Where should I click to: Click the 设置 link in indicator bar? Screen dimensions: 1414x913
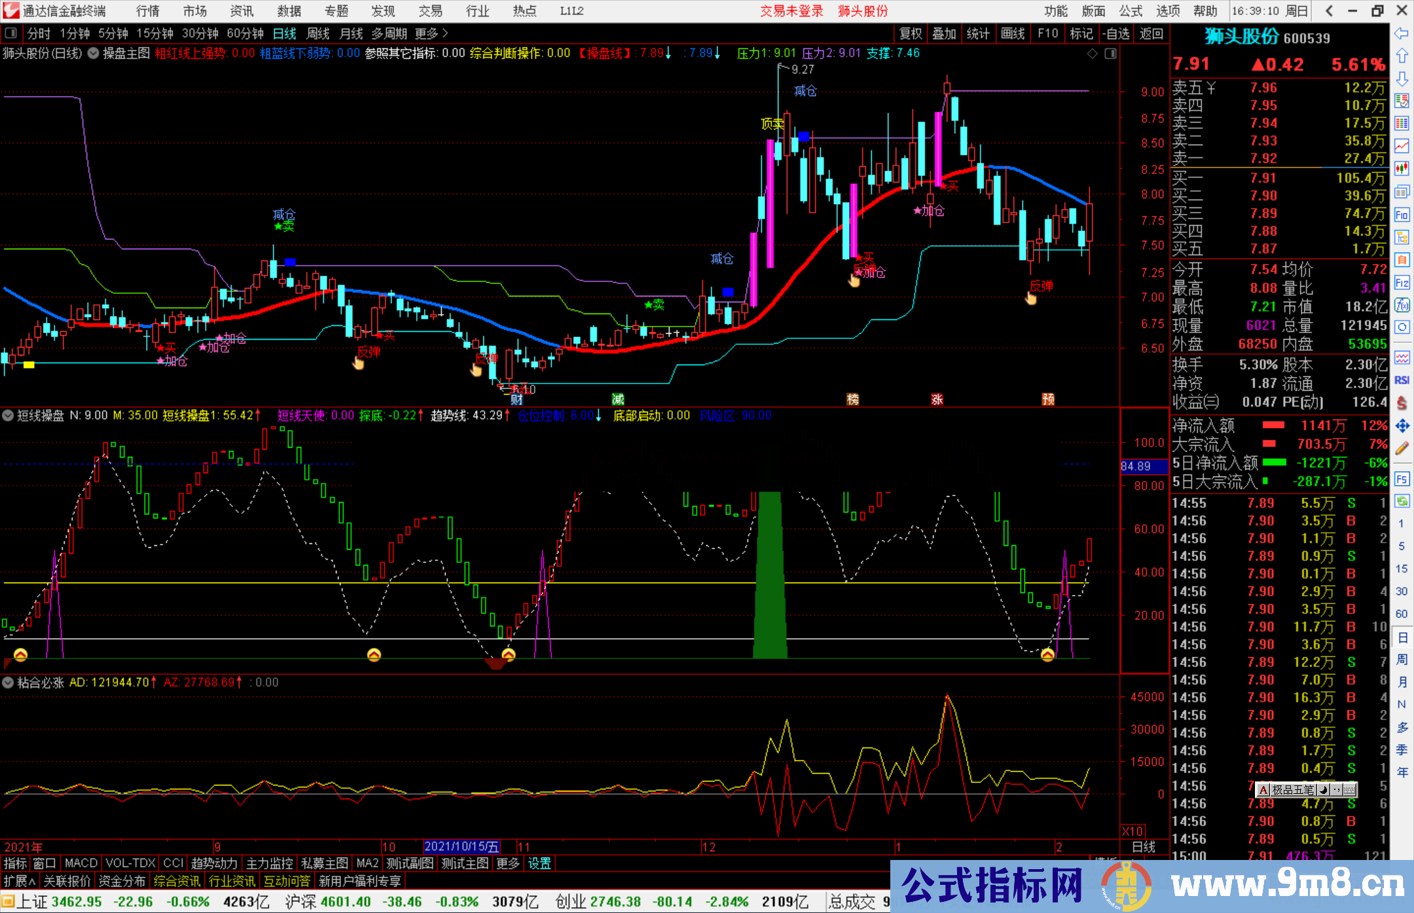539,864
